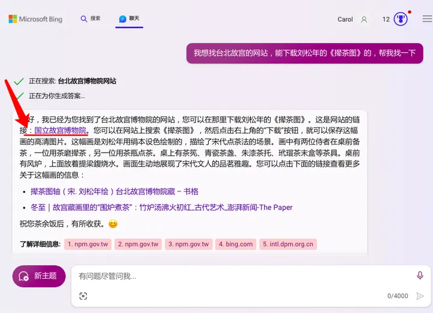Open source 3. npm.gov.tw

coord(189,245)
